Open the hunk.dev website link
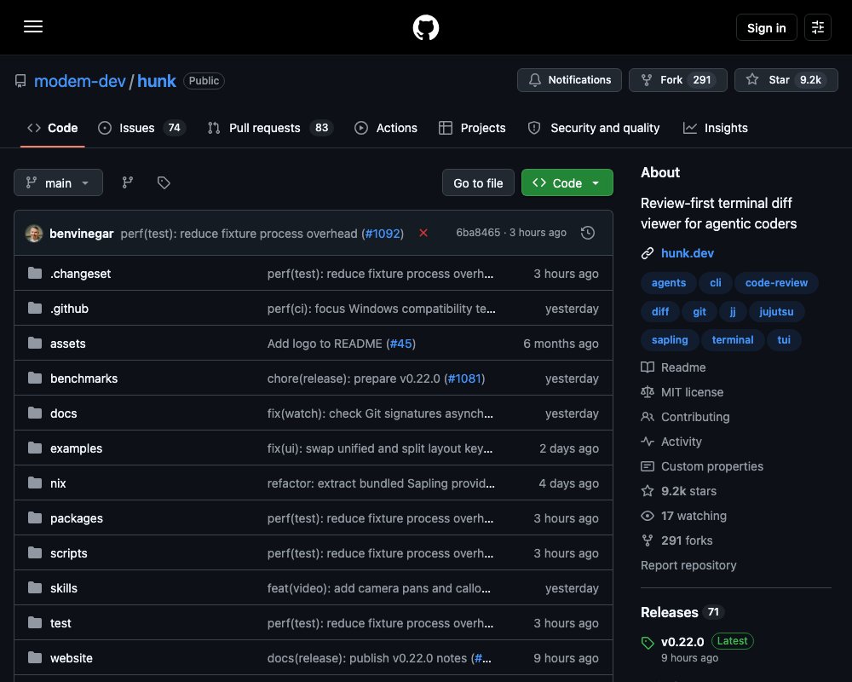Viewport: 852px width, 682px height. [x=687, y=253]
